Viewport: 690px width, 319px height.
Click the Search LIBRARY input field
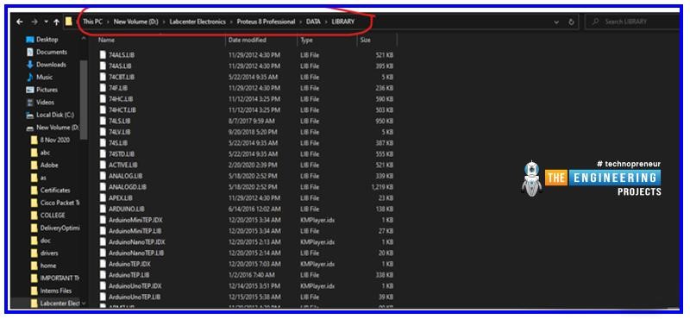click(631, 22)
